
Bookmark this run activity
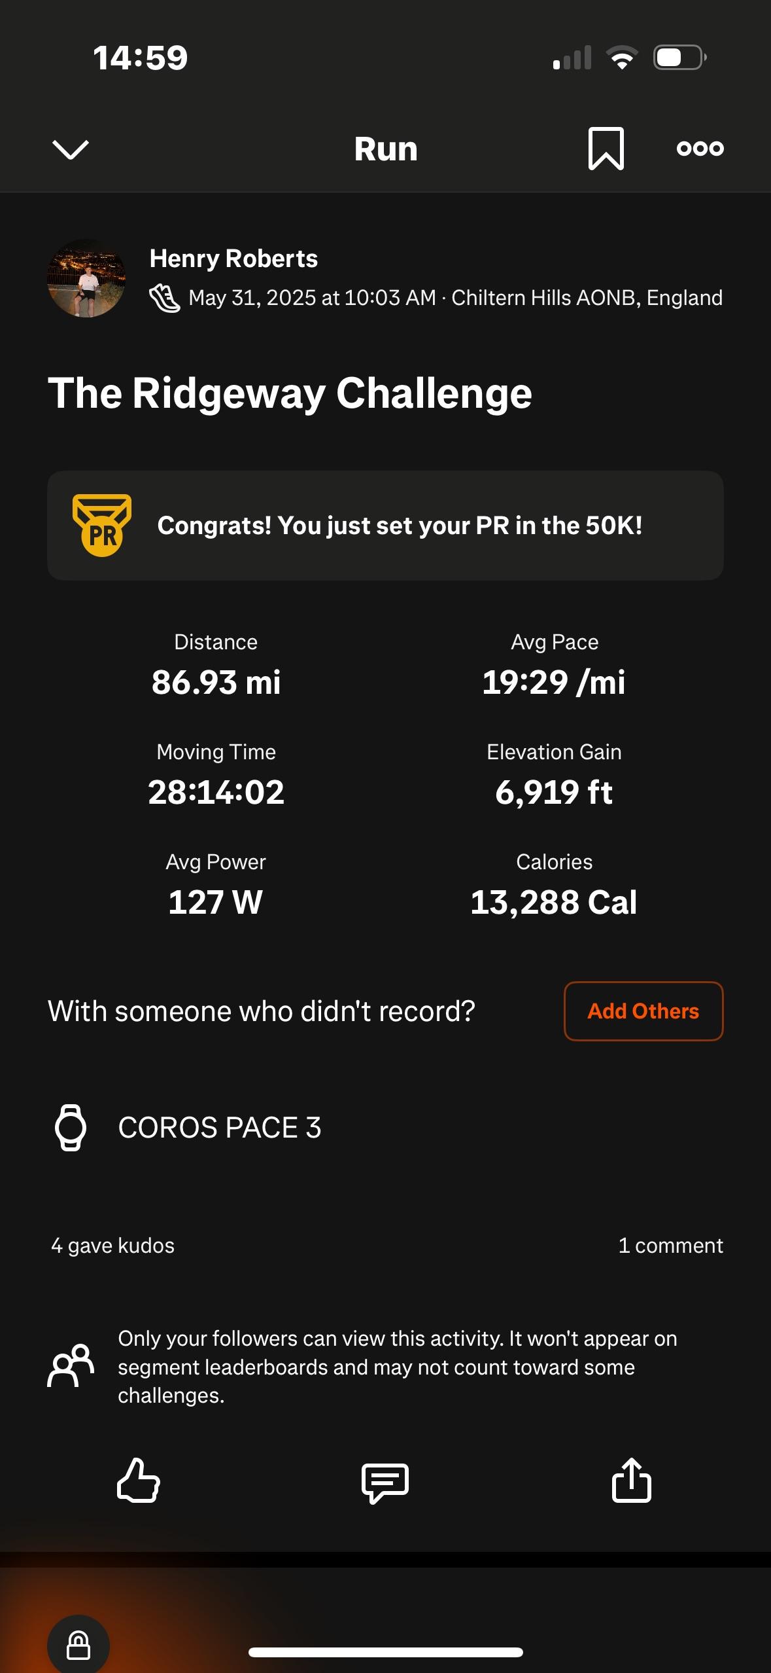606,149
